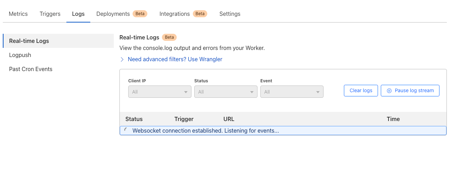Open the Event filter dropdown
The height and width of the screenshot is (184, 450).
[292, 92]
